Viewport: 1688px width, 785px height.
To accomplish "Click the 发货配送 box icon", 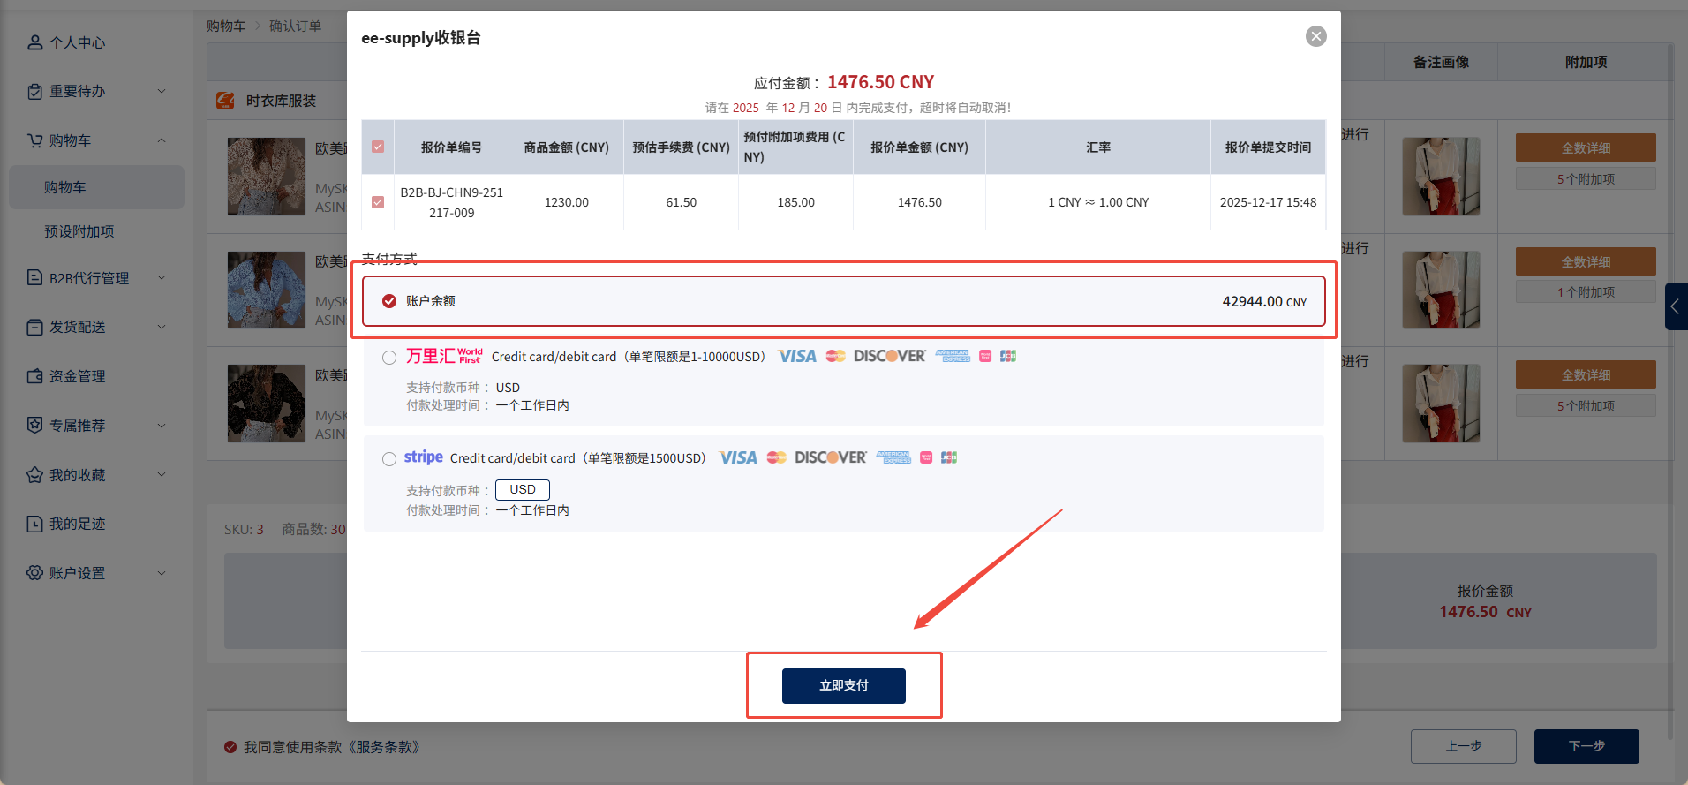I will [x=35, y=328].
